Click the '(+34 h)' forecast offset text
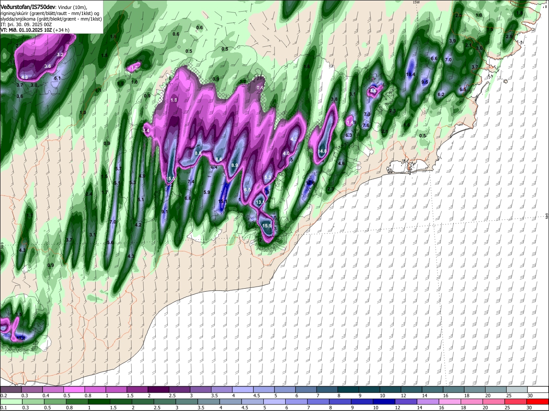This screenshot has height=411, width=549. pyautogui.click(x=61, y=30)
